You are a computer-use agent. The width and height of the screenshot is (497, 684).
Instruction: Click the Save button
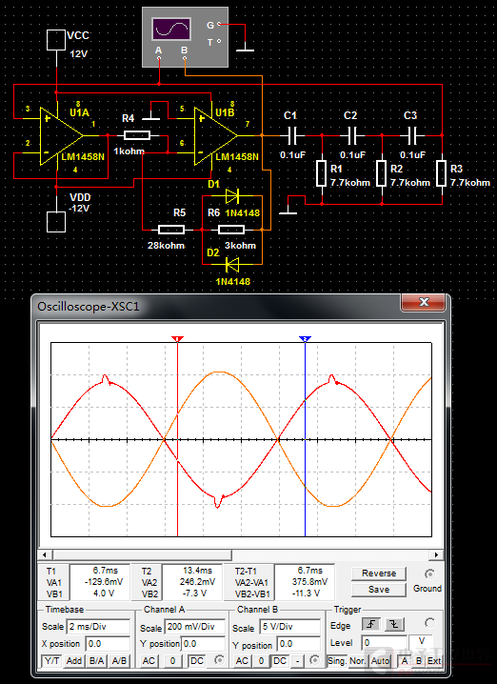pyautogui.click(x=378, y=590)
